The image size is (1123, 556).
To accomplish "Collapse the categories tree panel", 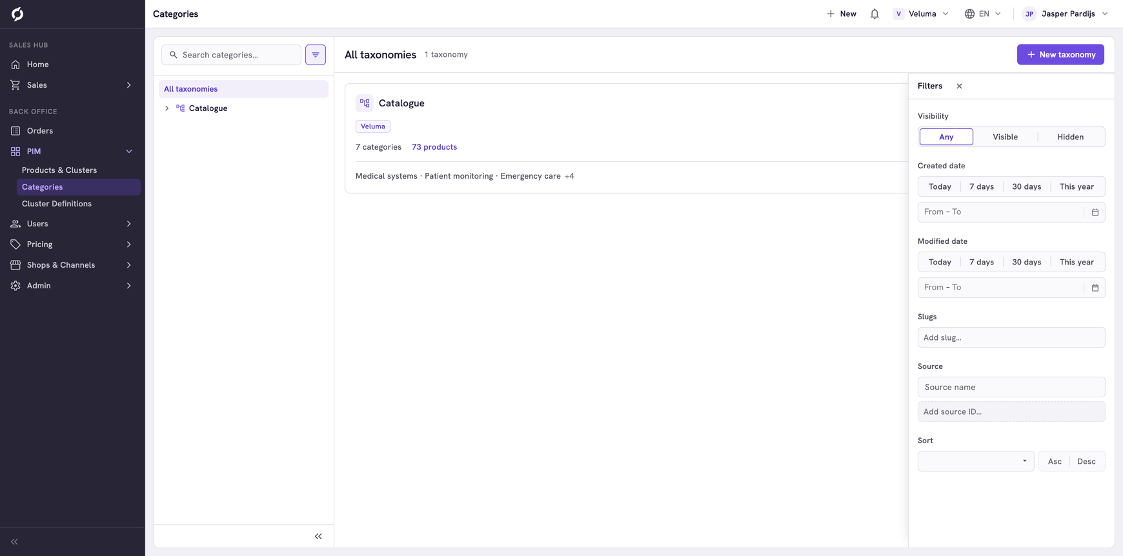I will coord(318,537).
